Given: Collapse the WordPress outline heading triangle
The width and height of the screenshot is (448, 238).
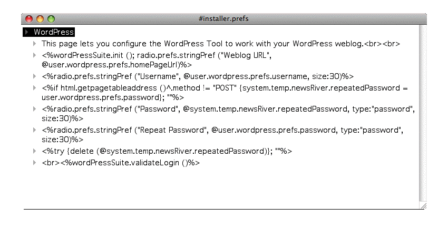Looking at the screenshot, I should (x=27, y=33).
